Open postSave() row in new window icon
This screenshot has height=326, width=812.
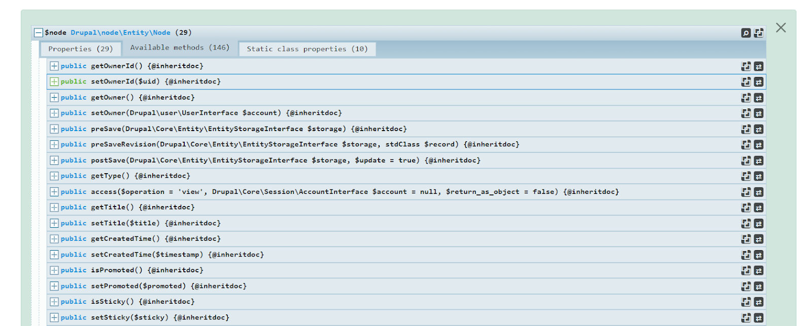(x=746, y=160)
